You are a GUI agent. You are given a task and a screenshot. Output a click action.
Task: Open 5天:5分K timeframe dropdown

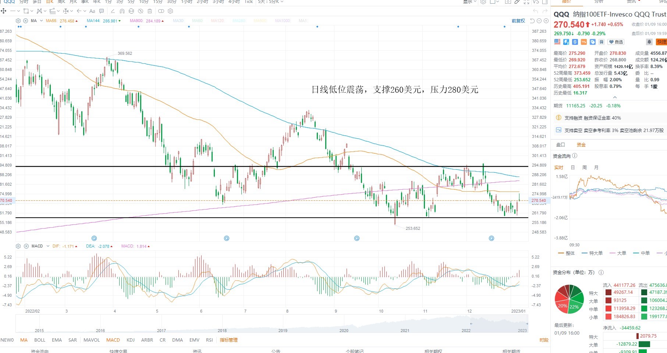pos(270,1)
